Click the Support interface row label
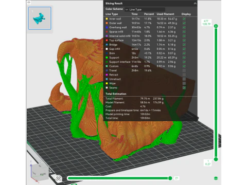This screenshot has width=247, height=185. 120,62
